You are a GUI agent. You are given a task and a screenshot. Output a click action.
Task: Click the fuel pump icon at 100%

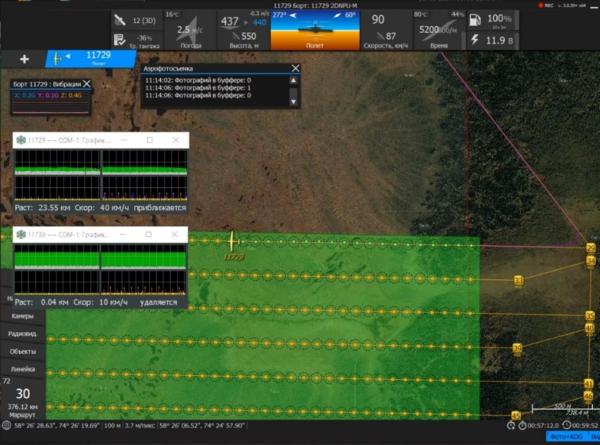[x=475, y=20]
